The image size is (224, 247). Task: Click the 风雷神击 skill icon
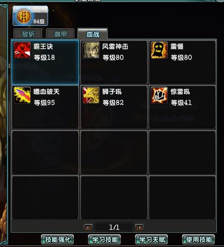coord(91,50)
